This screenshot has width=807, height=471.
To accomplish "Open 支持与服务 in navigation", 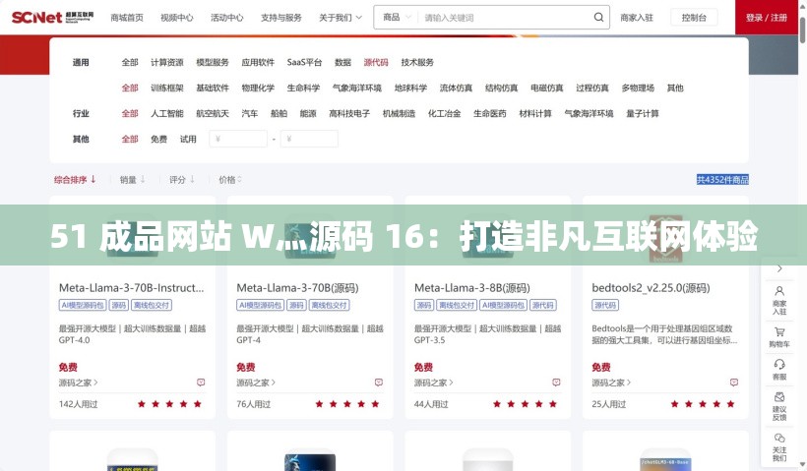I will point(281,18).
